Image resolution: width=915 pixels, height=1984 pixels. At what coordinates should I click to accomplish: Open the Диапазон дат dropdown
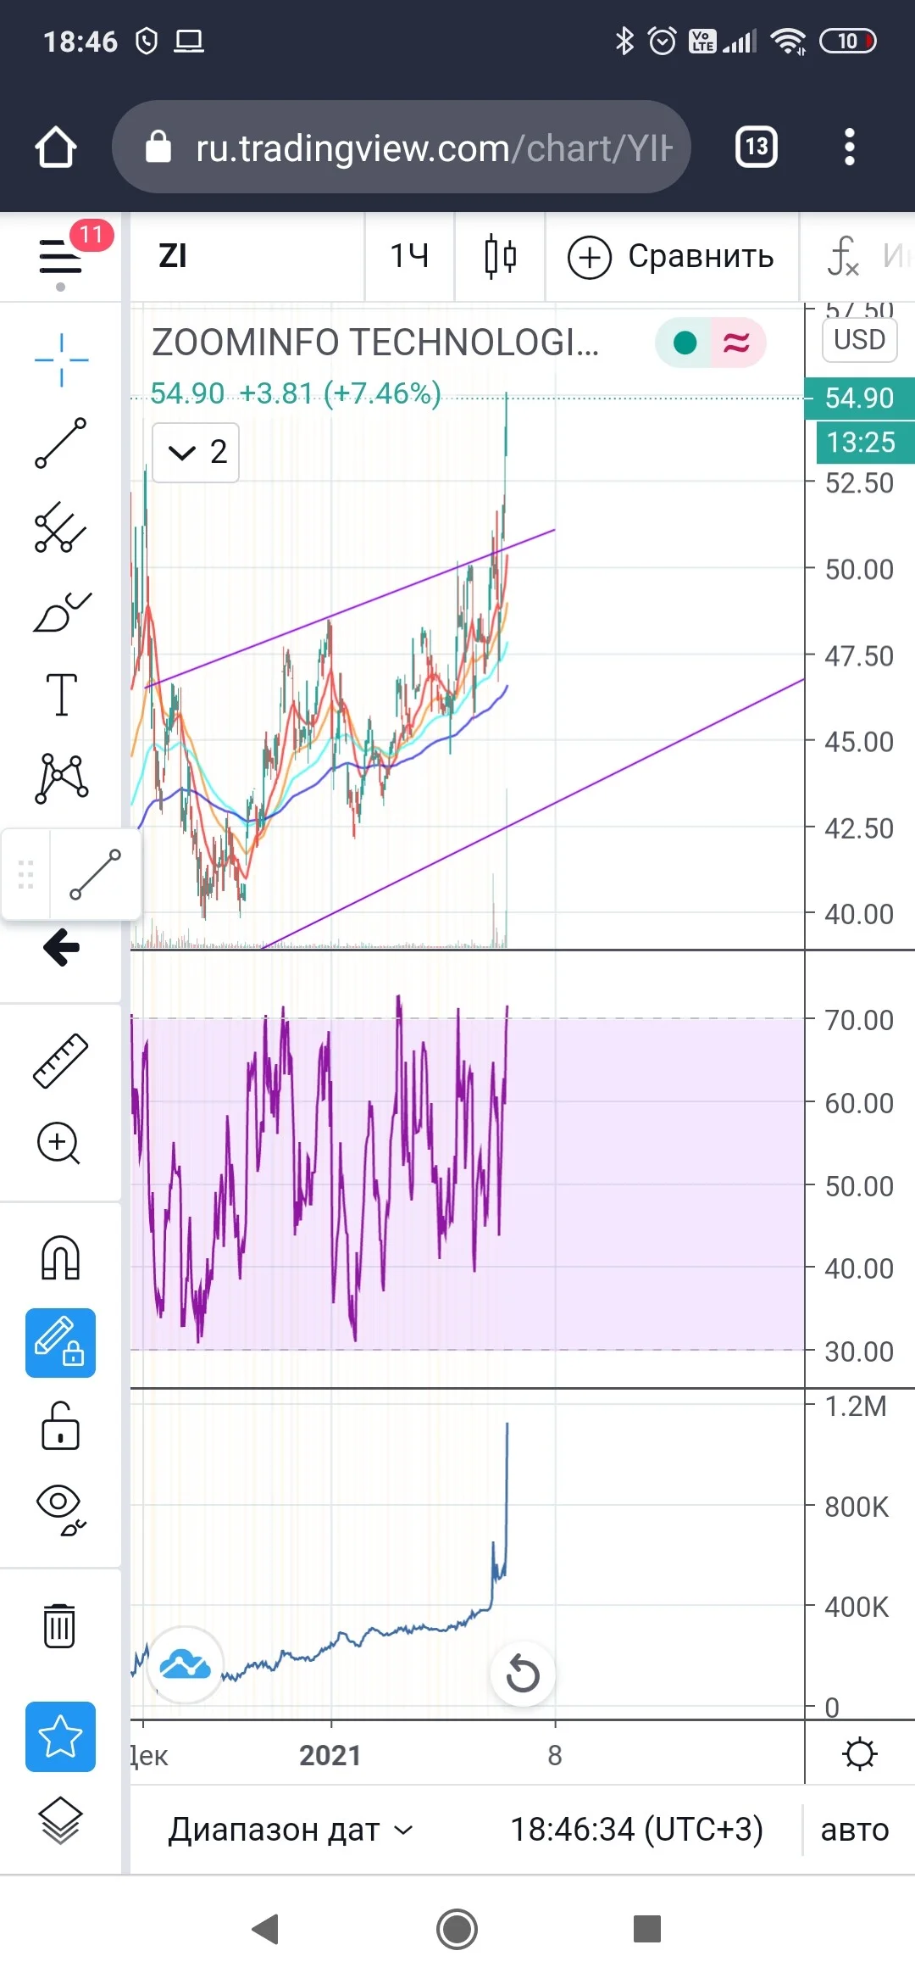291,1830
